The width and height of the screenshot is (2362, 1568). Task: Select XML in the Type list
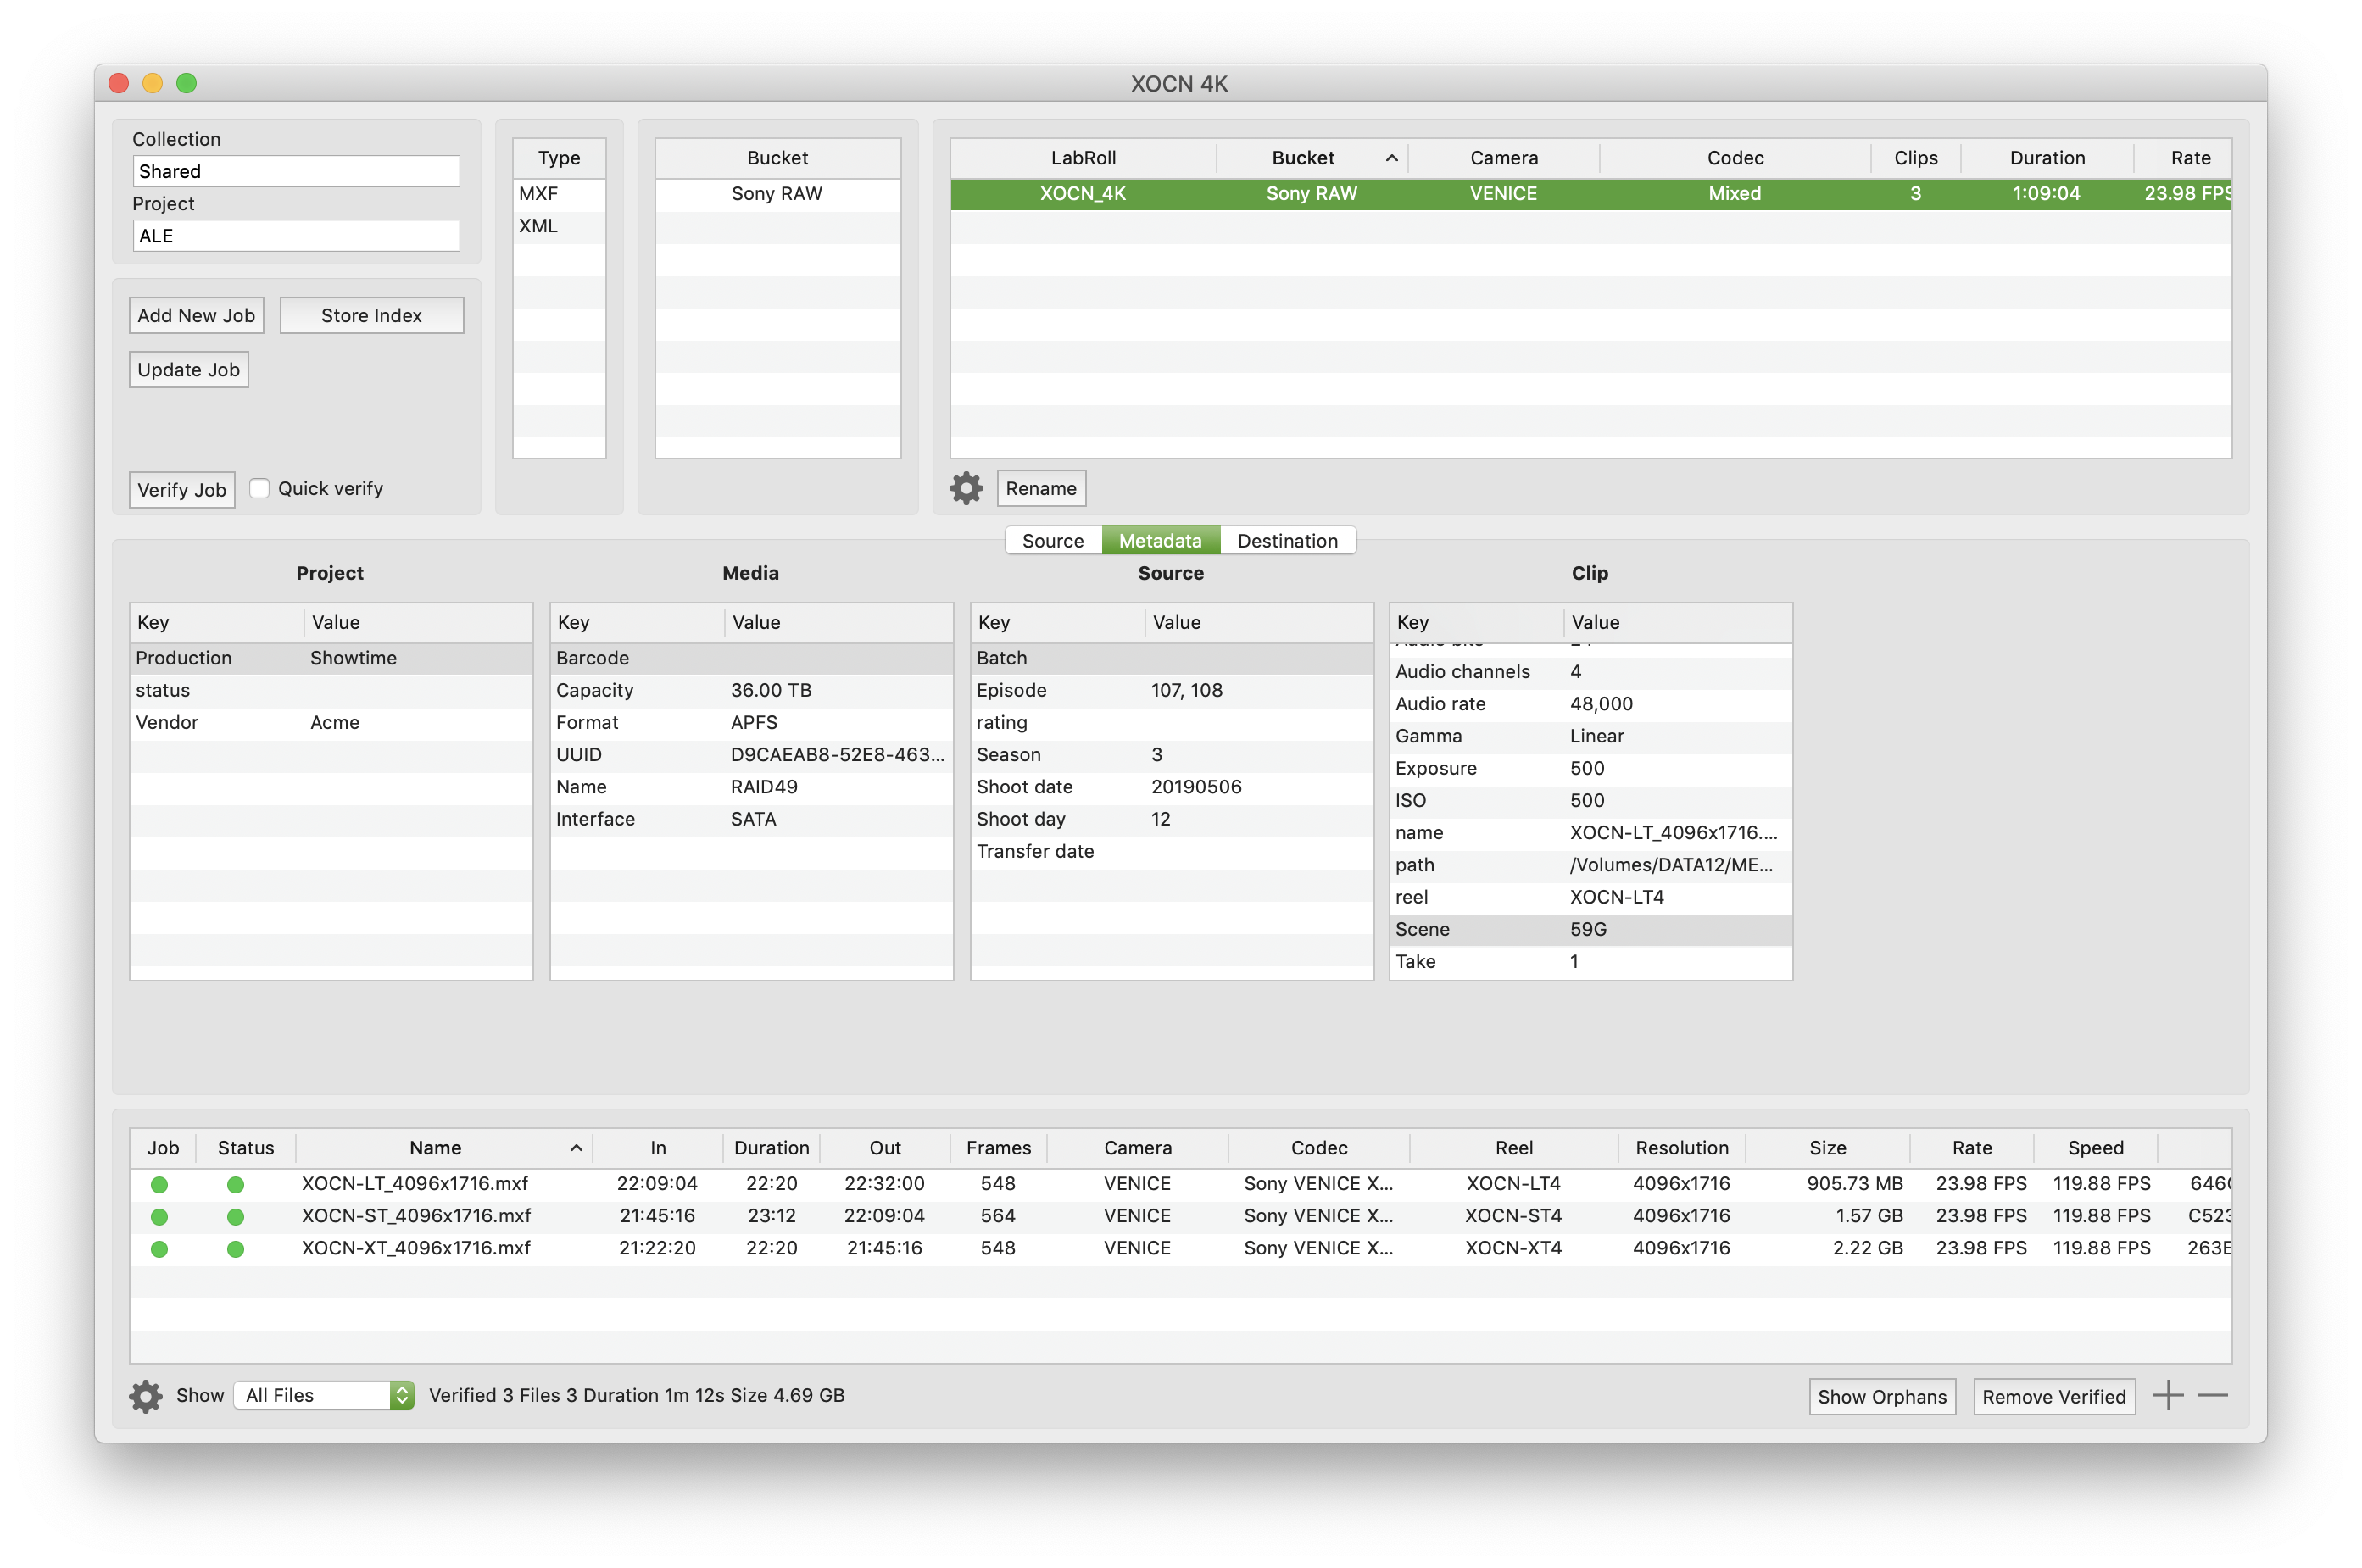click(x=559, y=226)
